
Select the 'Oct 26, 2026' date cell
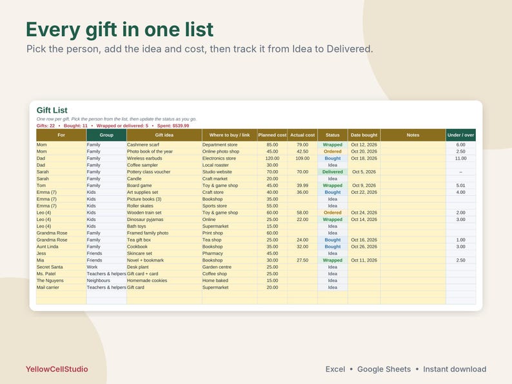tap(364, 247)
